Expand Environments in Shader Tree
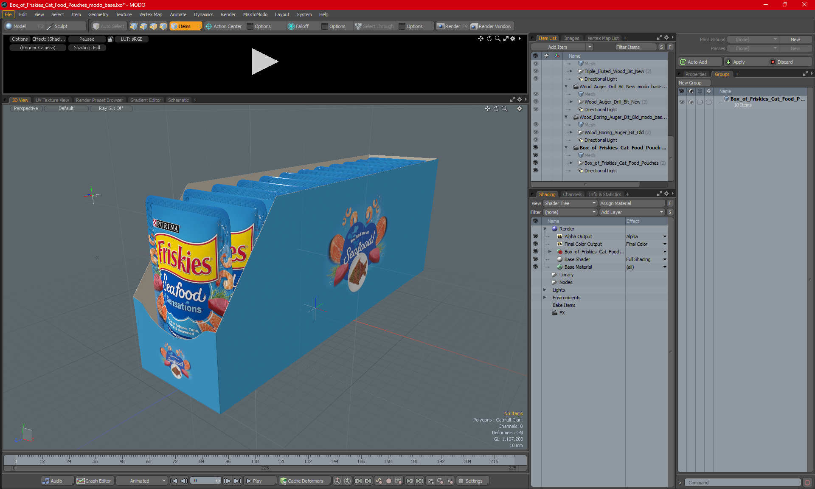 point(545,298)
